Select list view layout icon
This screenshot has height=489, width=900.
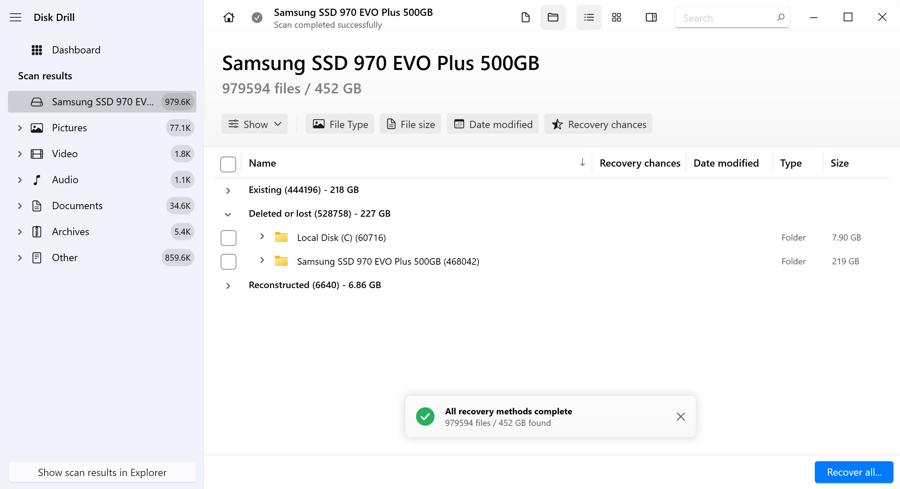click(589, 17)
